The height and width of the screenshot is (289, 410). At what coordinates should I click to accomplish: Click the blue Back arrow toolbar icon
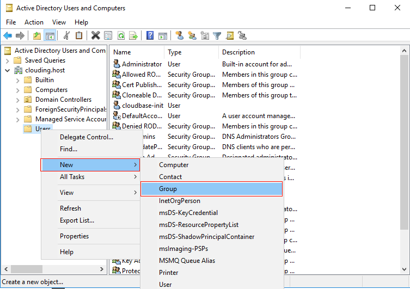click(x=8, y=35)
